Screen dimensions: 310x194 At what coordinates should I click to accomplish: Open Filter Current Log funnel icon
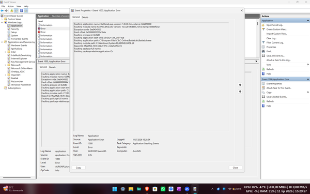(263, 42)
